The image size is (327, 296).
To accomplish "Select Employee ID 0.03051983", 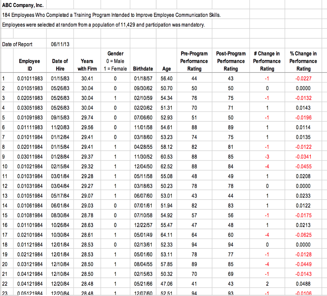I will (x=30, y=108).
